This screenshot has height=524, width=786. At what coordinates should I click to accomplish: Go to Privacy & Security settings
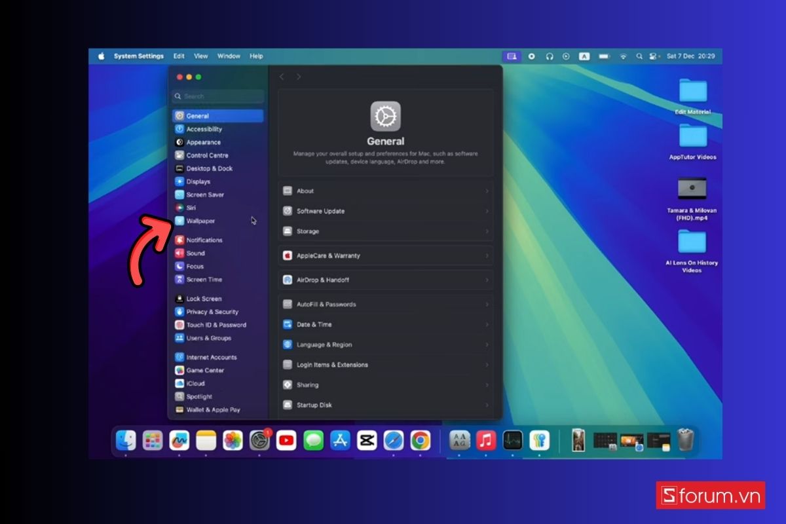(x=217, y=312)
